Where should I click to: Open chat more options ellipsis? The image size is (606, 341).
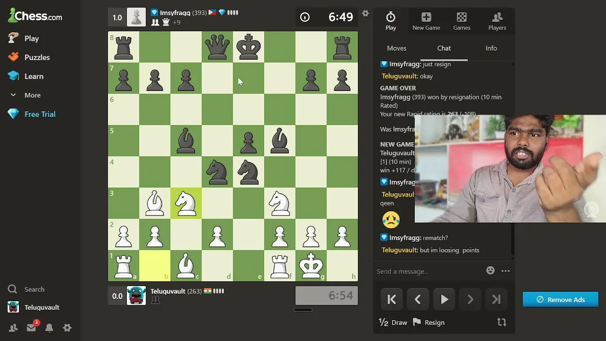[x=506, y=271]
